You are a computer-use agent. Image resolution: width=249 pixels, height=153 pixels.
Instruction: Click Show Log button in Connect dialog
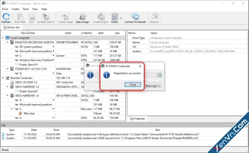point(153,86)
